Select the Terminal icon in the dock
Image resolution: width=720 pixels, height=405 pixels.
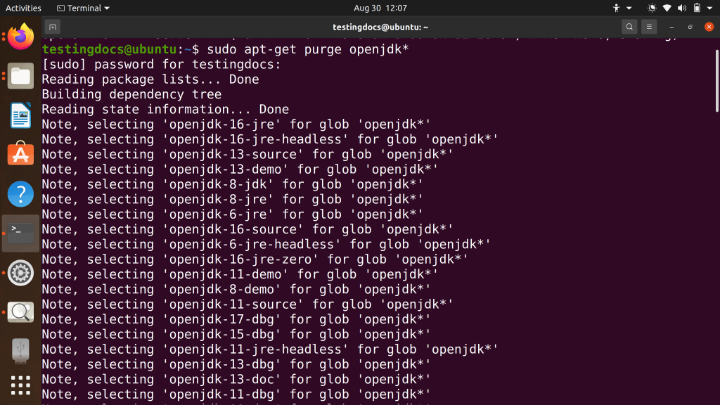20,232
